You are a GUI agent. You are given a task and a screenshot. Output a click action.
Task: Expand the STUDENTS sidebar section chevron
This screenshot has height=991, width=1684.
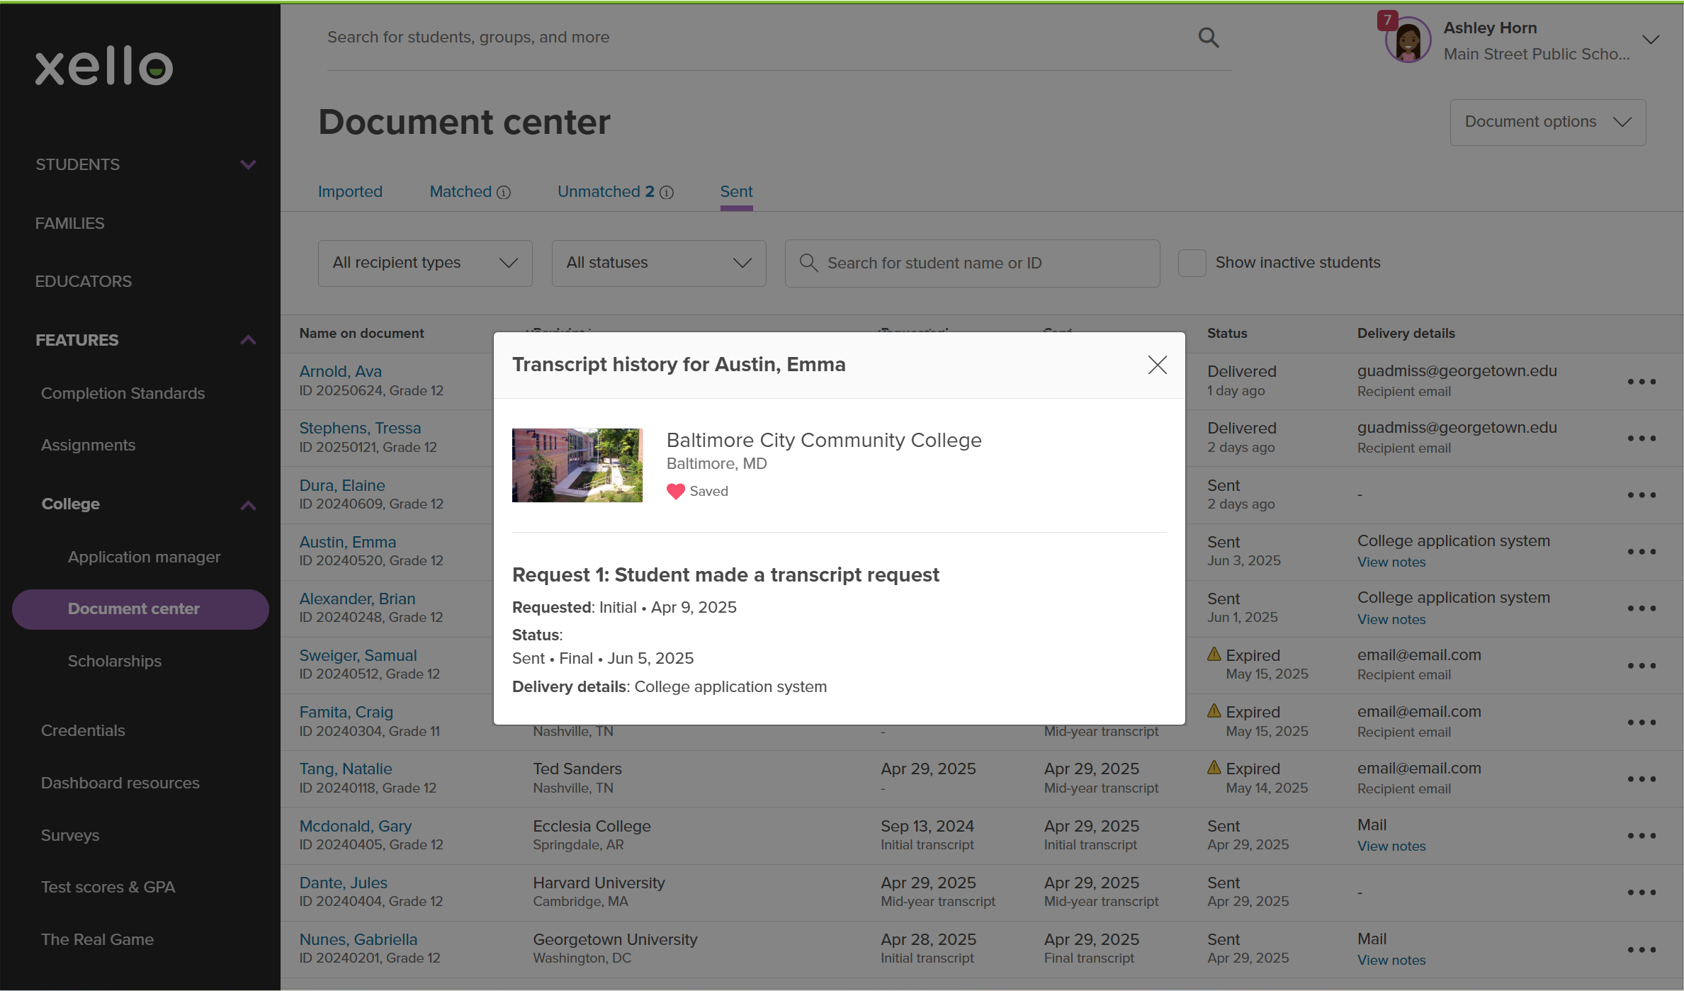[x=248, y=164]
